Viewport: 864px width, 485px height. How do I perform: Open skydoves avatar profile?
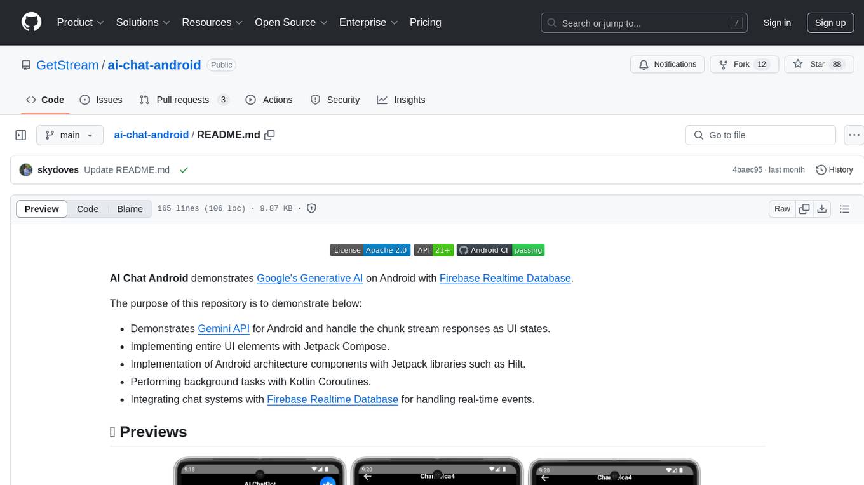tap(26, 170)
